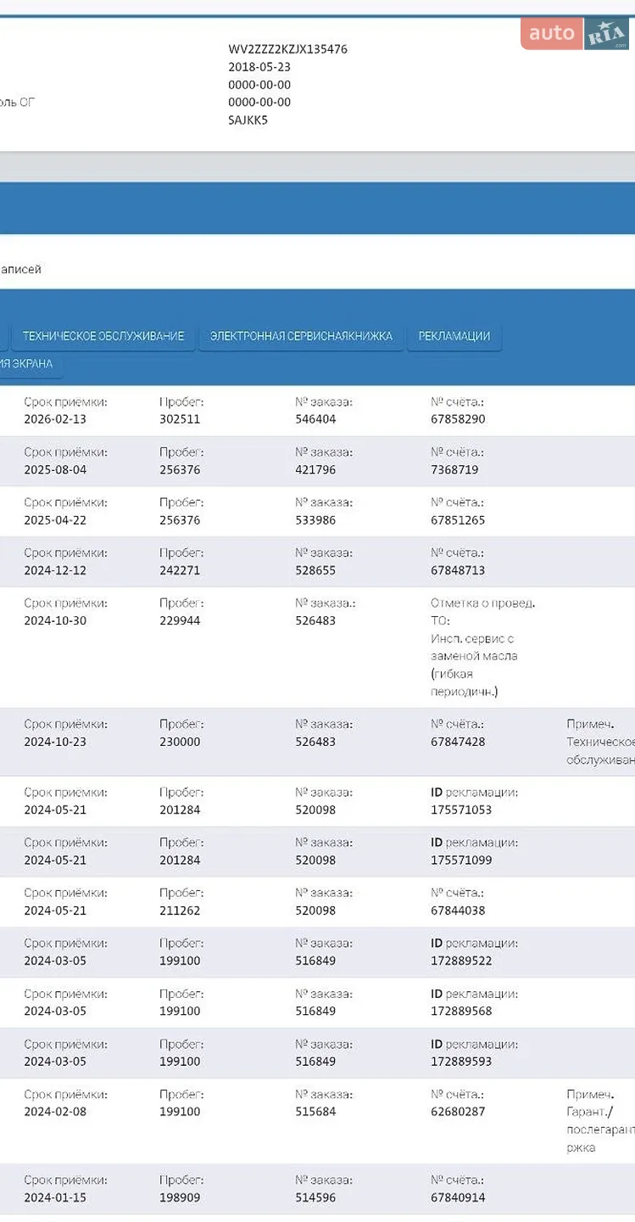The image size is (635, 1222).
Task: Select invoice number 67858290
Action: 458,419
